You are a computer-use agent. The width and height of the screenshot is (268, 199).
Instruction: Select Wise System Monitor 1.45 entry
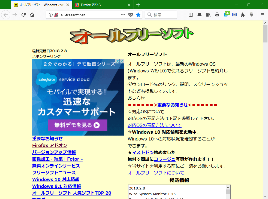click(152, 194)
